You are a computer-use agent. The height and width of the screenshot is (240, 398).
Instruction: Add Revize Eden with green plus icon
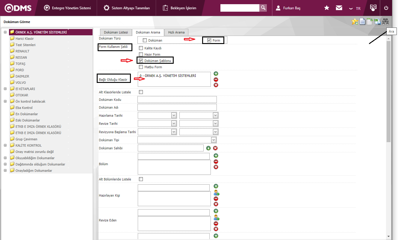point(216,211)
